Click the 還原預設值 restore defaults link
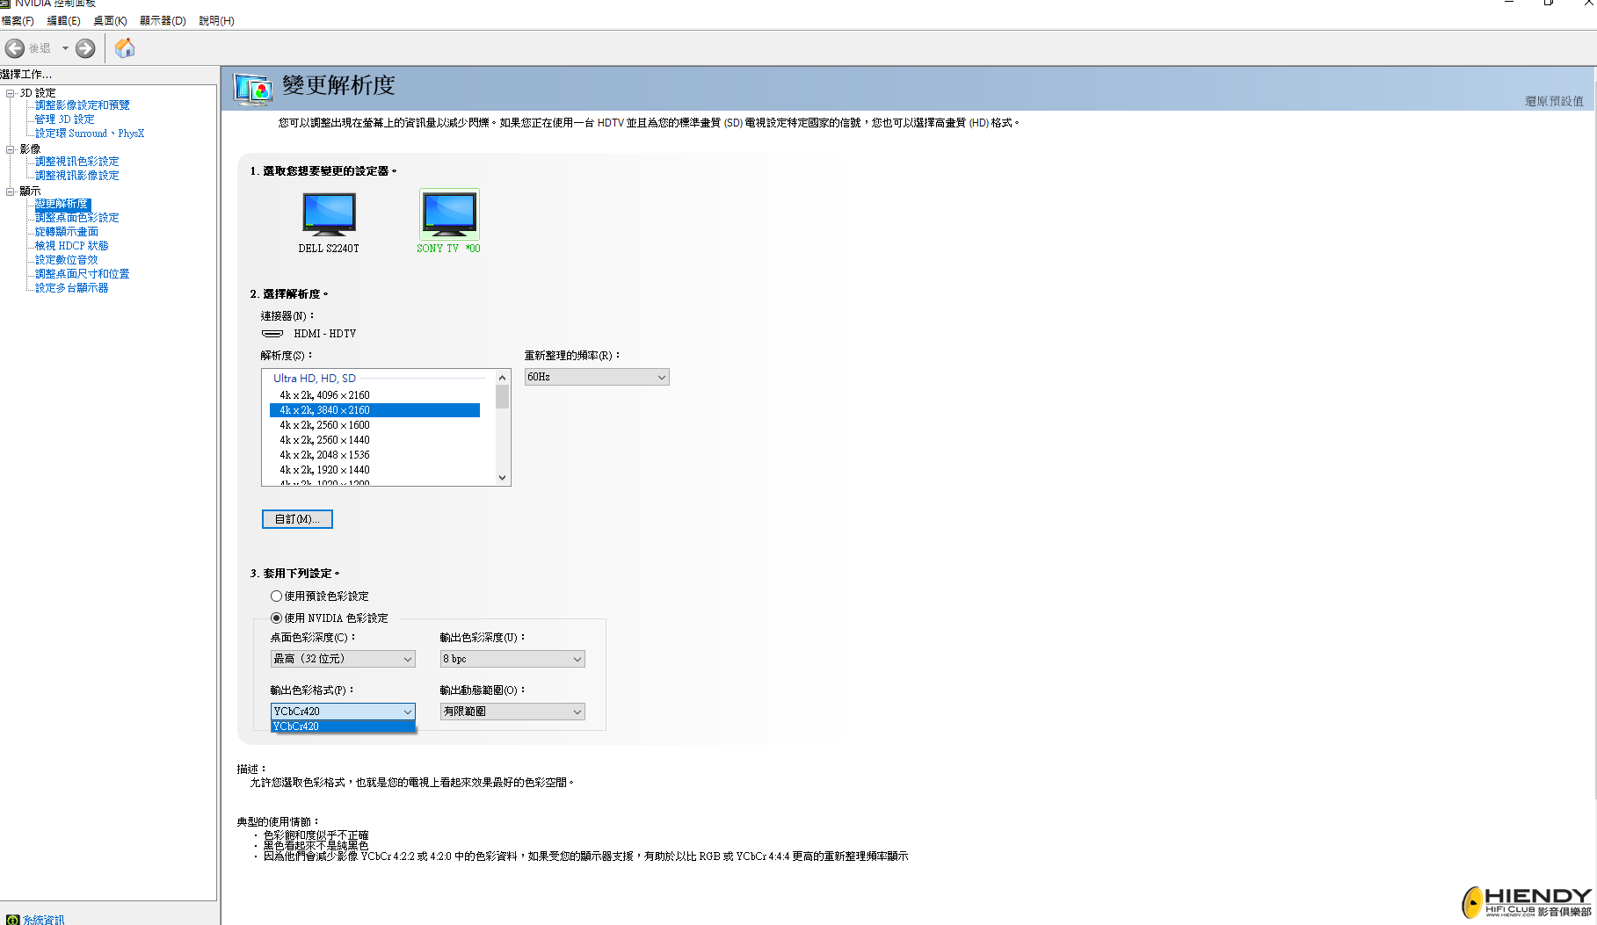 point(1553,101)
